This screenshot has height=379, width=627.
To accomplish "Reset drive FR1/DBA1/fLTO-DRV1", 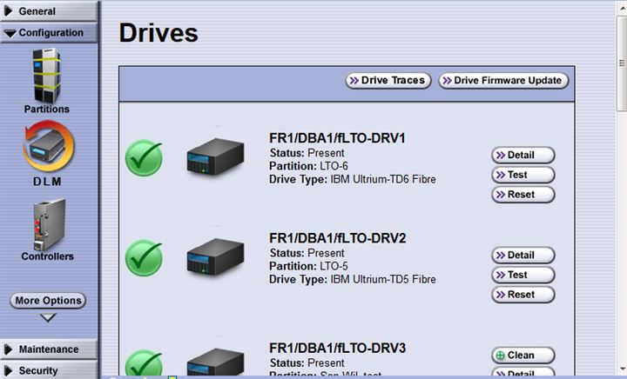I will tap(523, 195).
